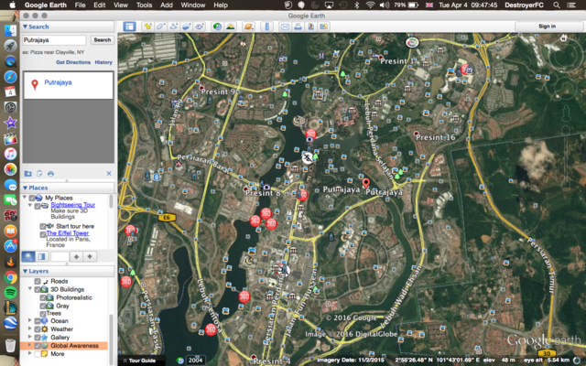This screenshot has height=366, width=586.
Task: Collapse the 3D Buildings layer arrow
Action: 30,289
